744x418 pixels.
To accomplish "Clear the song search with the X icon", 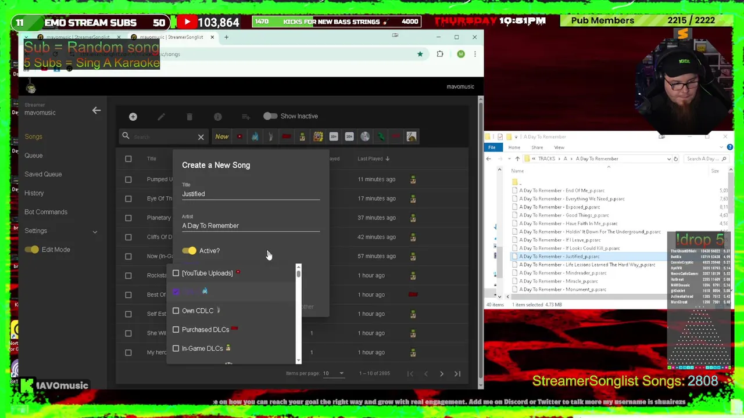I will [x=201, y=137].
